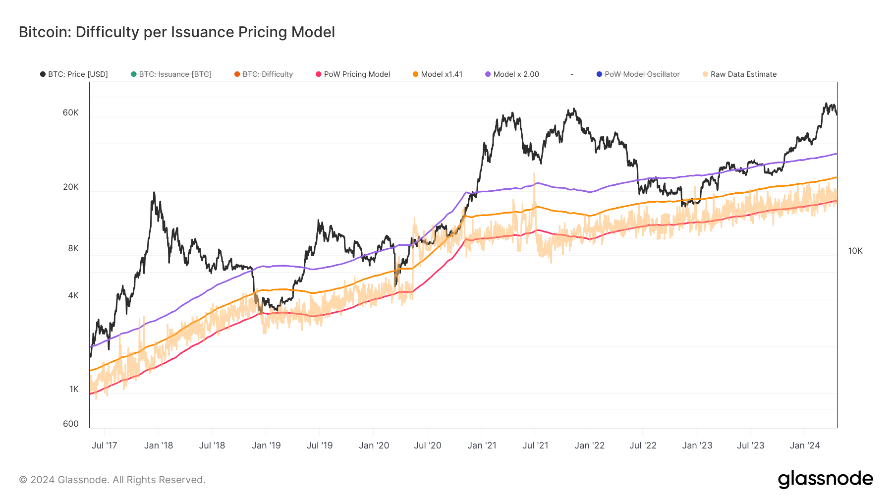892x502 pixels.
Task: Click the chart title text
Action: coord(177,32)
